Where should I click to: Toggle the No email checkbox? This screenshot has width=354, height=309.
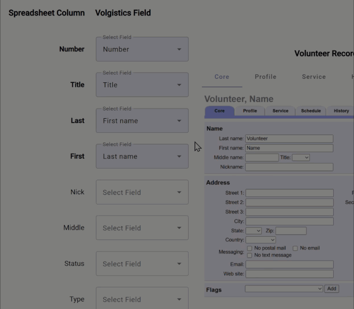coord(295,248)
